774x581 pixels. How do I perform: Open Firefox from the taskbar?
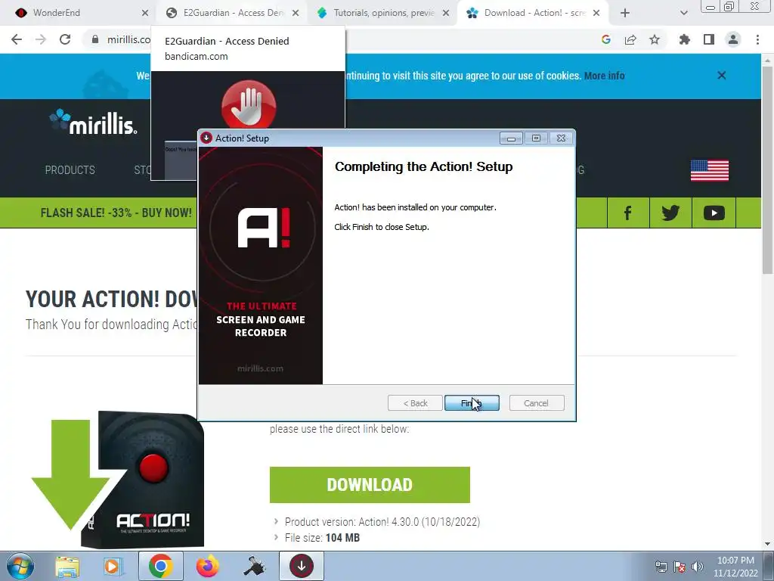click(208, 566)
